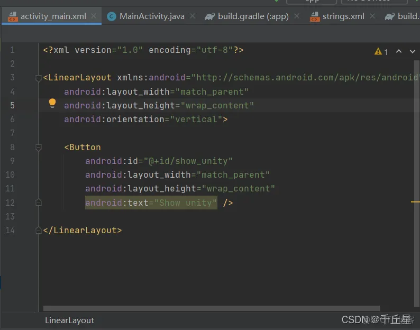Click the yellow lightbulb quick-fix icon on line 5
The image size is (420, 330).
pyautogui.click(x=52, y=103)
